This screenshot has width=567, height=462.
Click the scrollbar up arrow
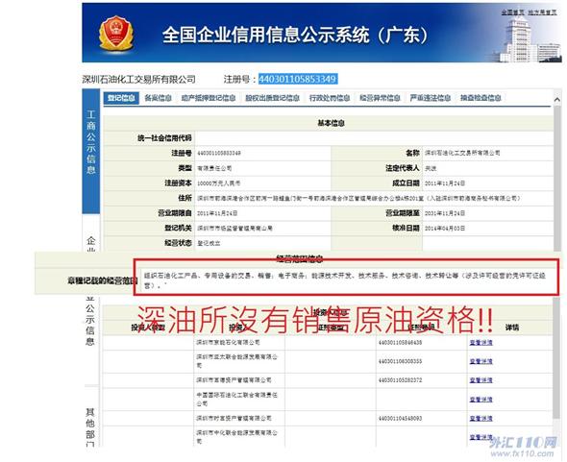(x=556, y=99)
